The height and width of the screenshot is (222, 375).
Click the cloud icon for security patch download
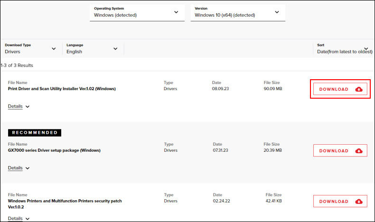(359, 202)
